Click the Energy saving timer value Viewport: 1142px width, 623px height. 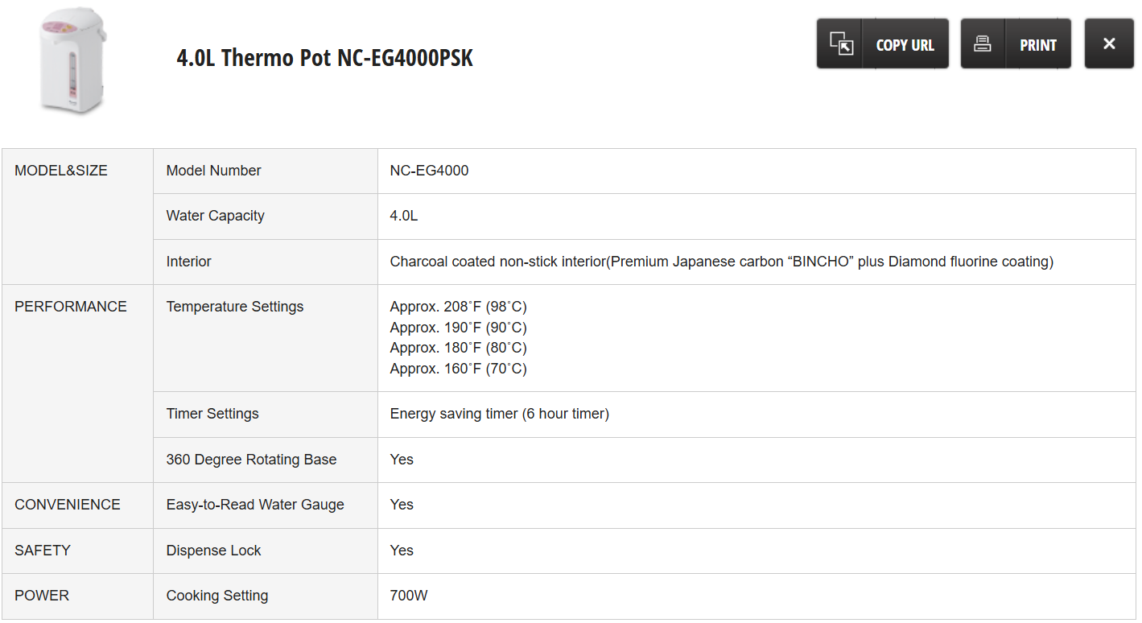click(x=499, y=414)
